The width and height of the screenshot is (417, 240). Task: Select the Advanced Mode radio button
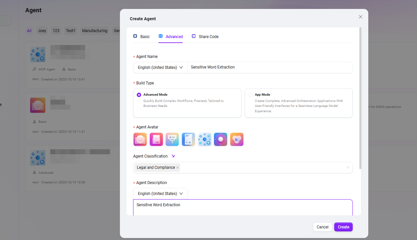[139, 95]
